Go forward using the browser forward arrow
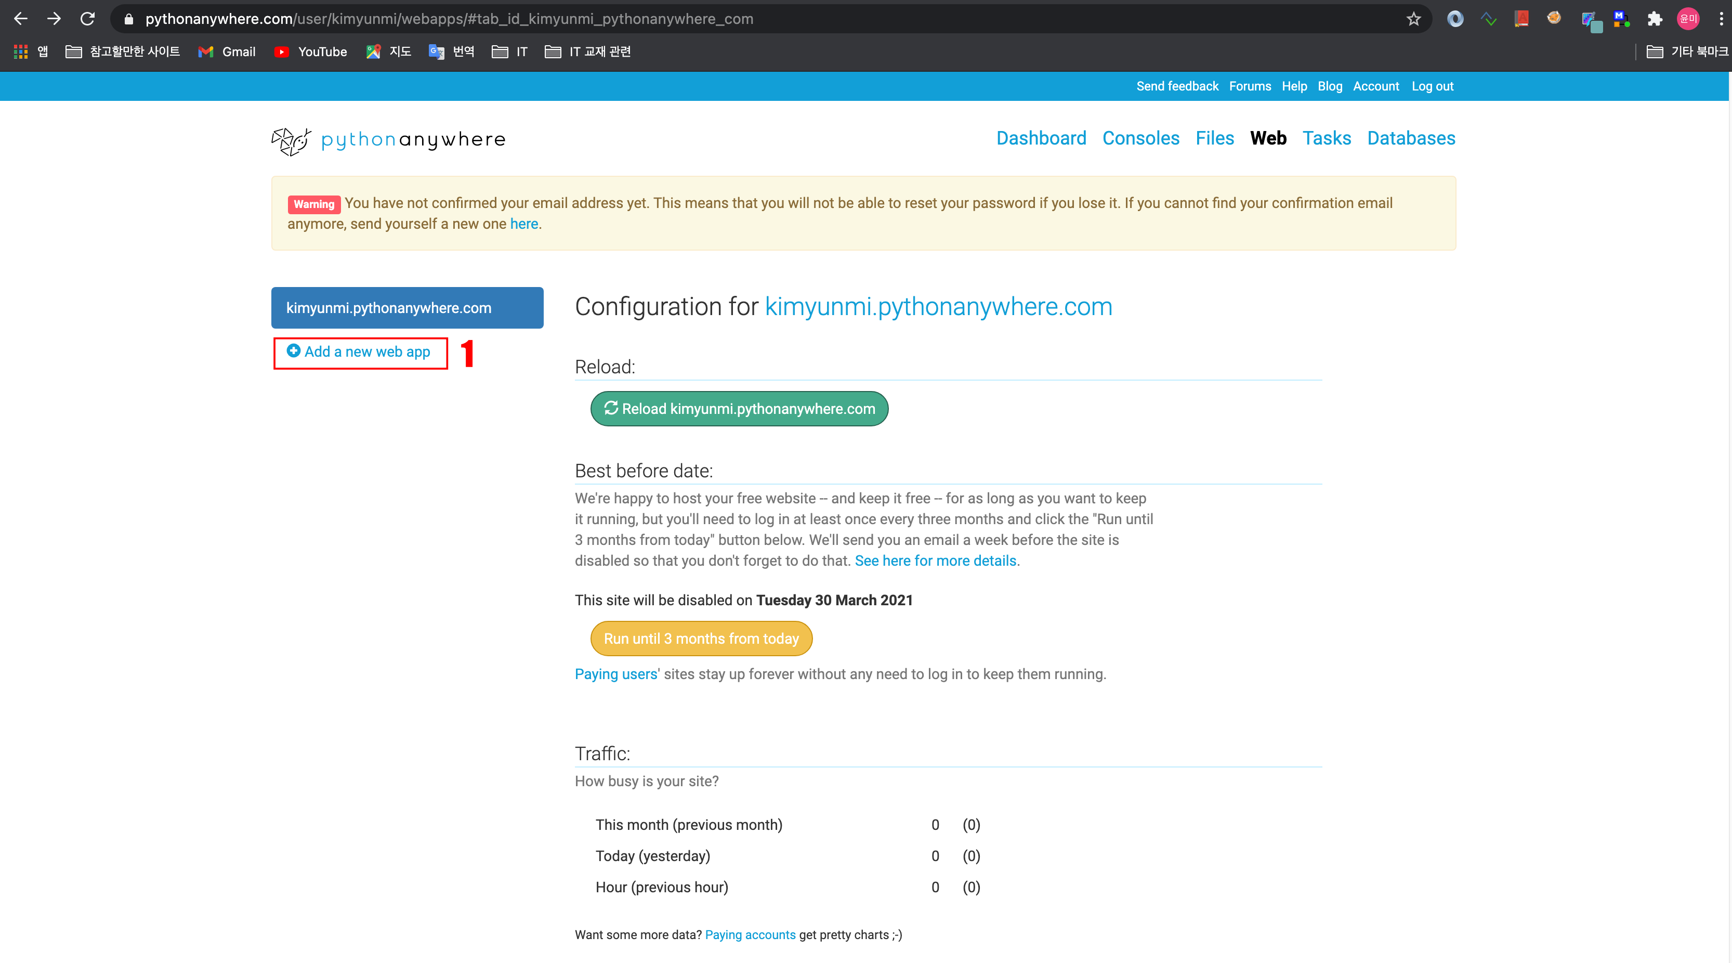The width and height of the screenshot is (1732, 963). 54,19
